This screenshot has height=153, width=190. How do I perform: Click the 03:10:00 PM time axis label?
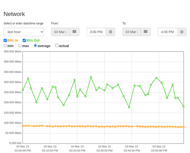(50, 151)
